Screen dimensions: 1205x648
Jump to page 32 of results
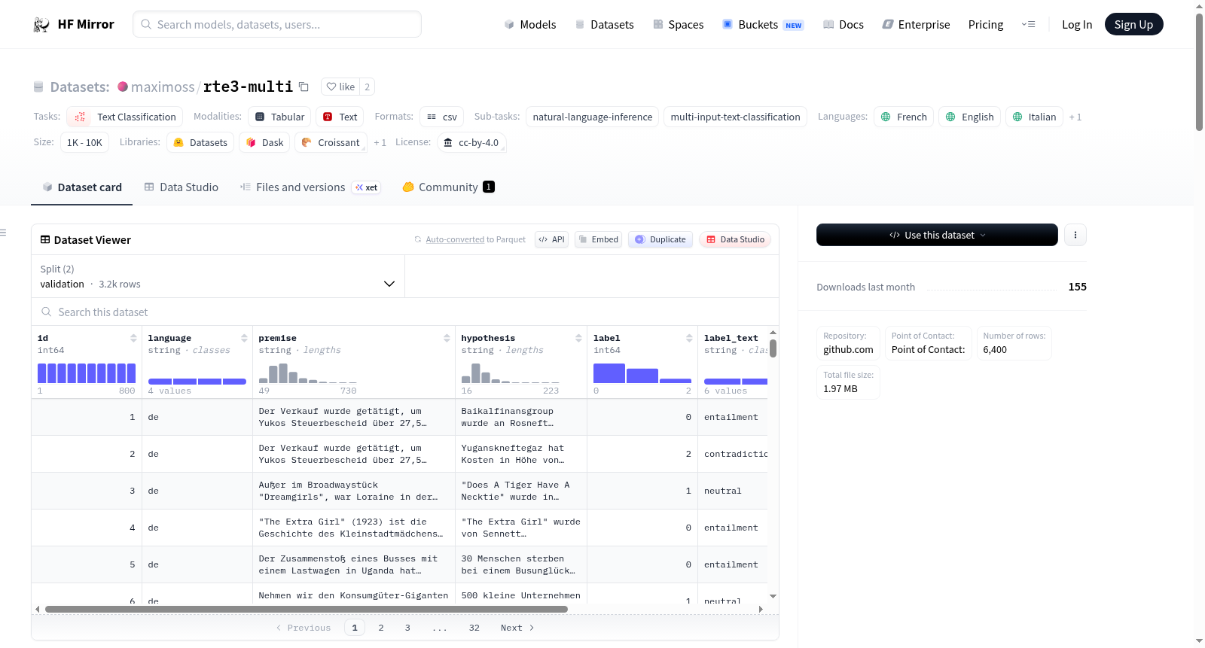tap(474, 628)
